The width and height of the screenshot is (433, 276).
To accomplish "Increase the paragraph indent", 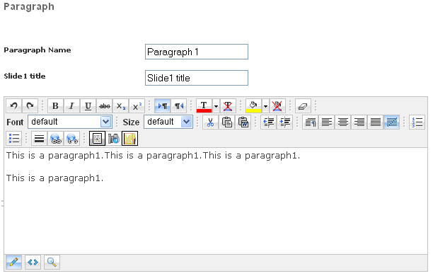I will coord(284,122).
